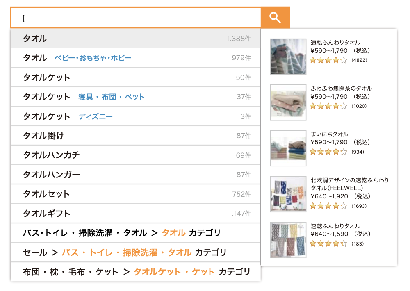Click 速乾ふんわりタオル title priced ¥640〜1,590
Image resolution: width=410 pixels, height=291 pixels.
tap(335, 226)
